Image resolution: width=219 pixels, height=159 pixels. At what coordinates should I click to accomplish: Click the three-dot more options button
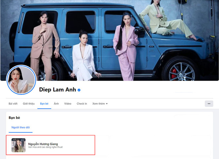pyautogui.click(x=209, y=104)
